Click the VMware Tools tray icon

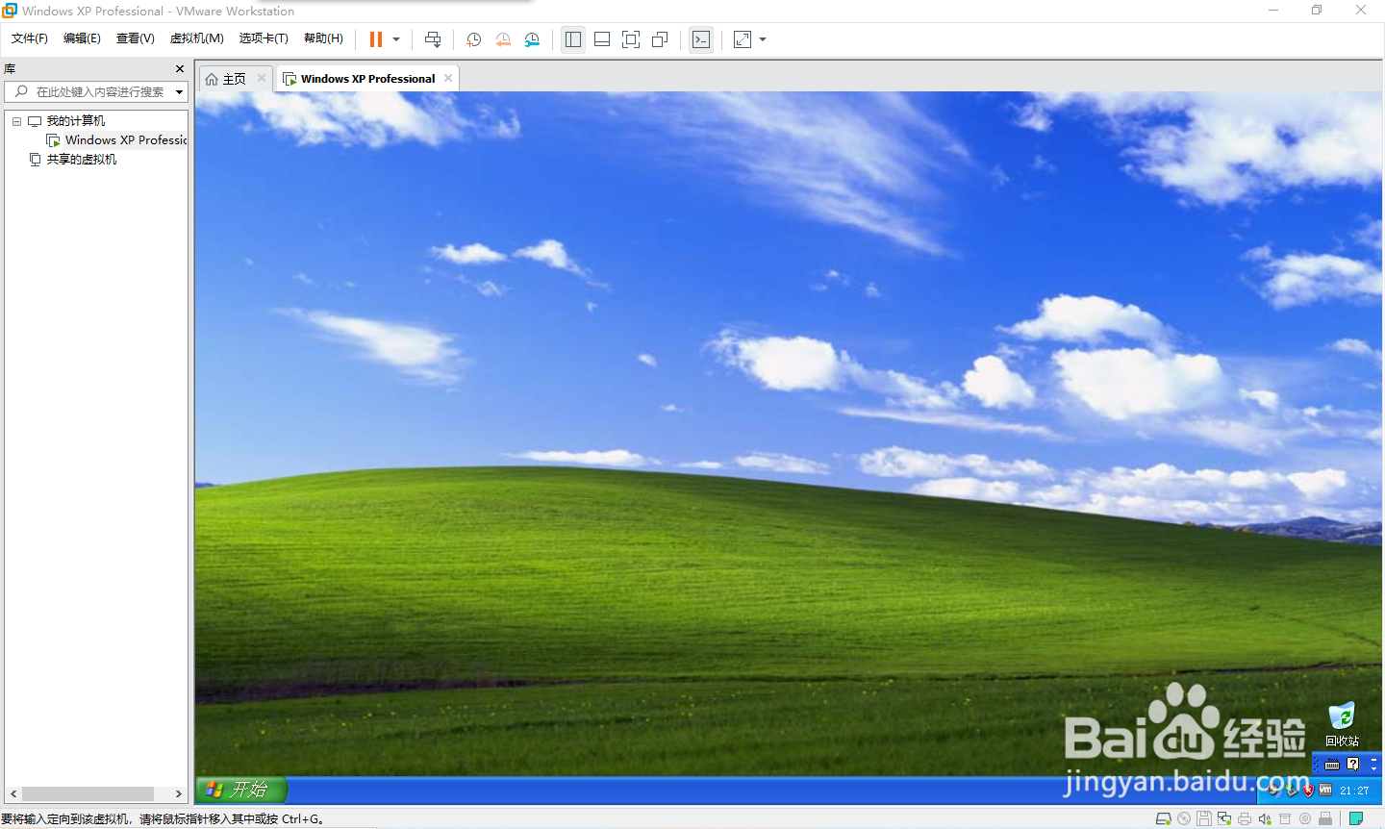(1325, 790)
